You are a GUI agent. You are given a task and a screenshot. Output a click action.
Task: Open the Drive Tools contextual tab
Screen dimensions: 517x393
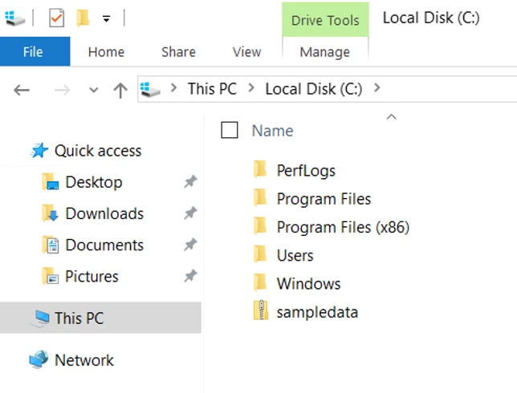coord(325,20)
